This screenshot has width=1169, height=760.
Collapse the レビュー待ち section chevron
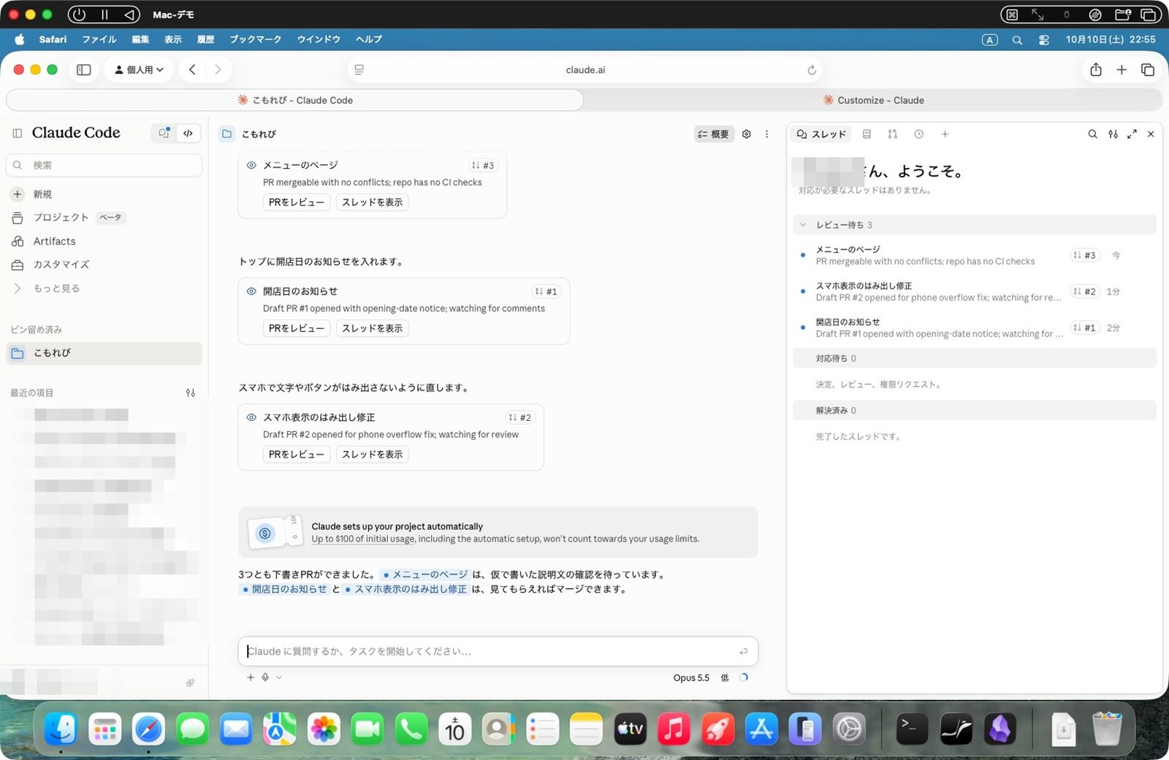click(x=803, y=225)
